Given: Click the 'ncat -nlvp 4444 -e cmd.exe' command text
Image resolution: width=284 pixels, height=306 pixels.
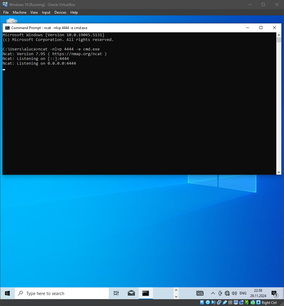Looking at the screenshot, I should [x=69, y=49].
